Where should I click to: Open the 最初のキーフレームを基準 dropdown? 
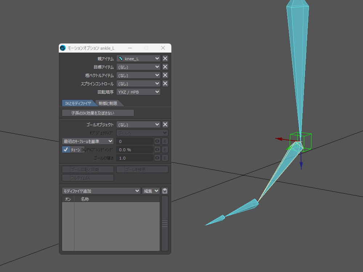click(x=88, y=141)
